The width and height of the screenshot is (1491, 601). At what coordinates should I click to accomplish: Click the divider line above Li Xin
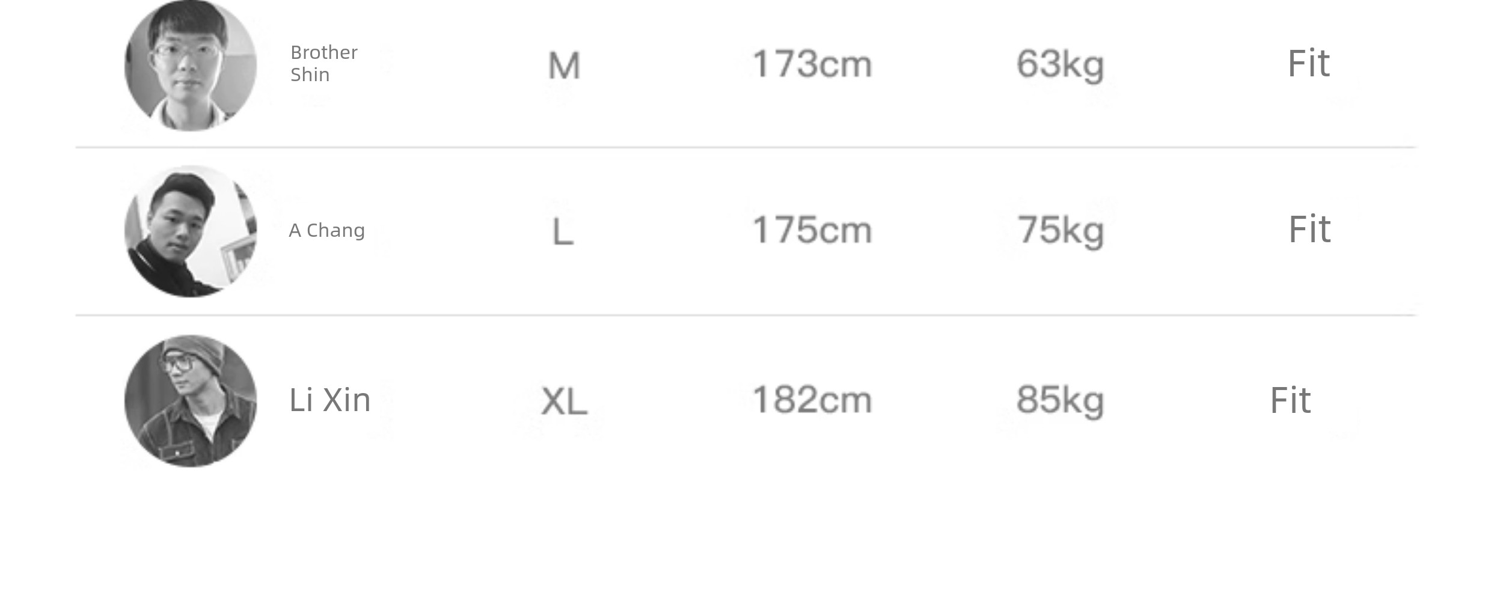[745, 315]
